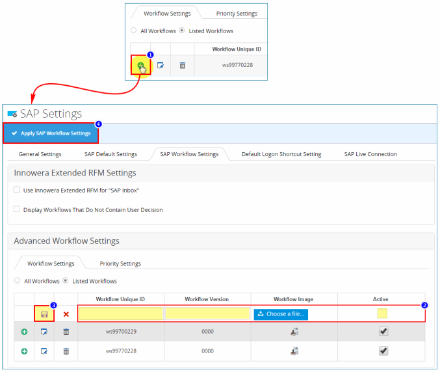The height and width of the screenshot is (372, 440).
Task: Click version 0000 of ws99770228
Action: pos(208,351)
